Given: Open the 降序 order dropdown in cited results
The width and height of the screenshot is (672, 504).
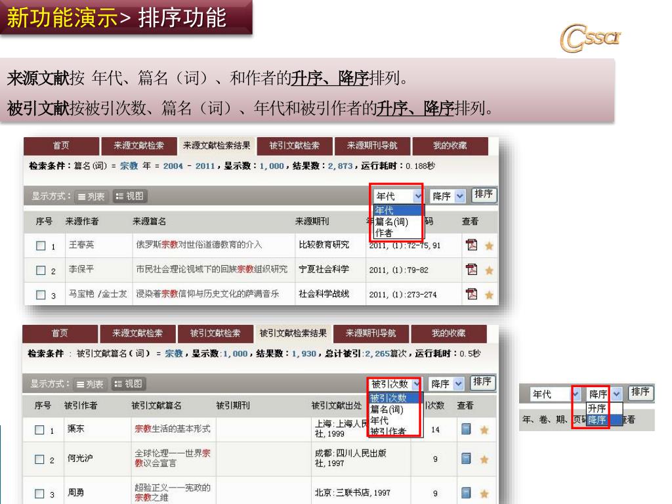Looking at the screenshot, I should tap(446, 383).
